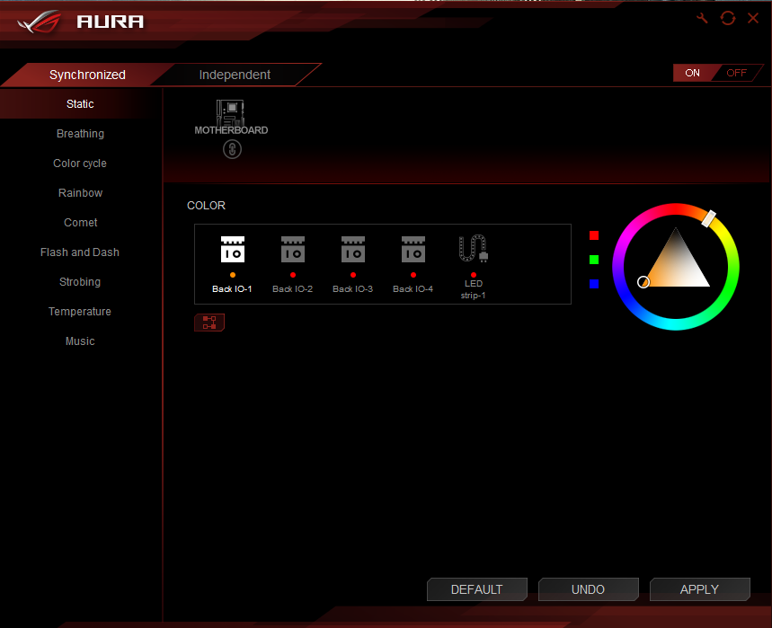Close the AURA window
The image size is (772, 628).
(753, 18)
